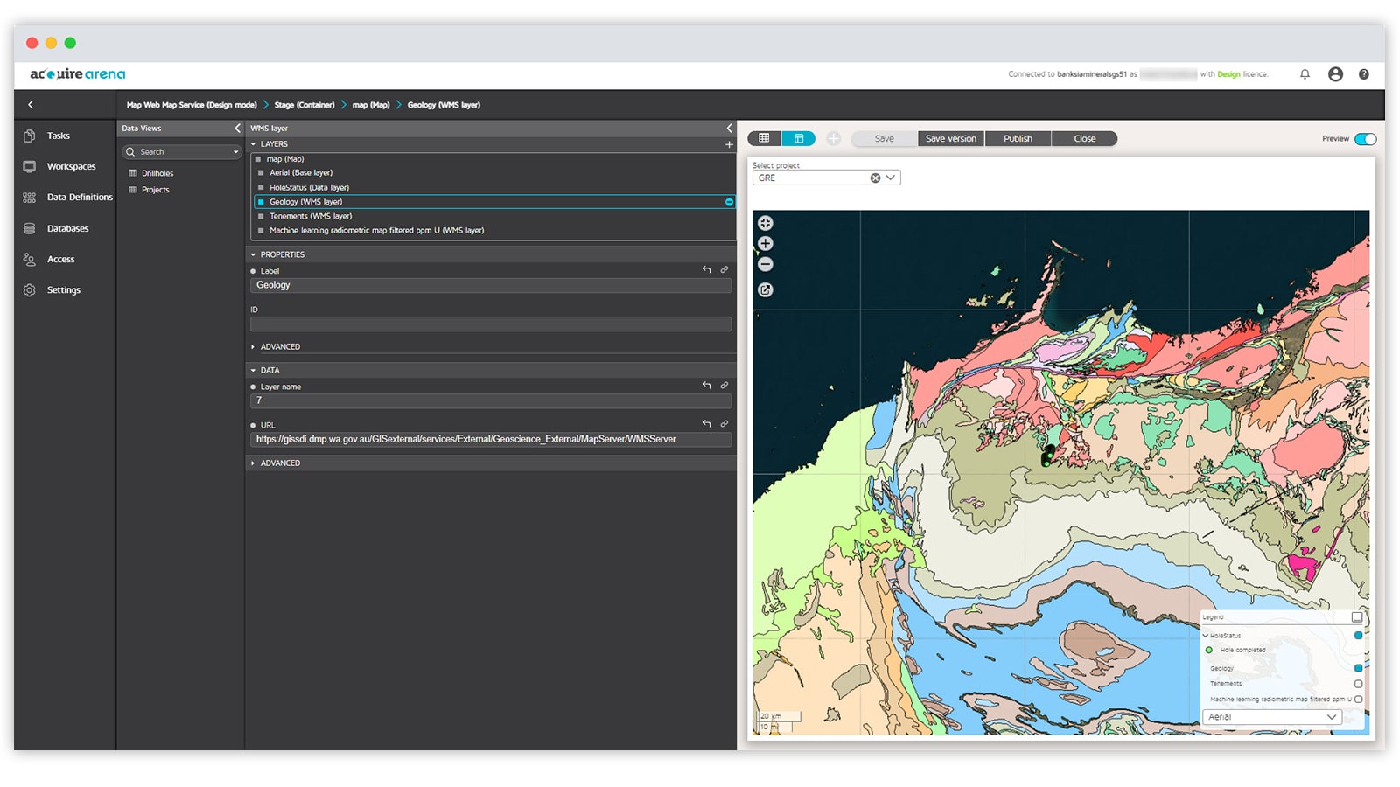Open the Access section

[60, 259]
